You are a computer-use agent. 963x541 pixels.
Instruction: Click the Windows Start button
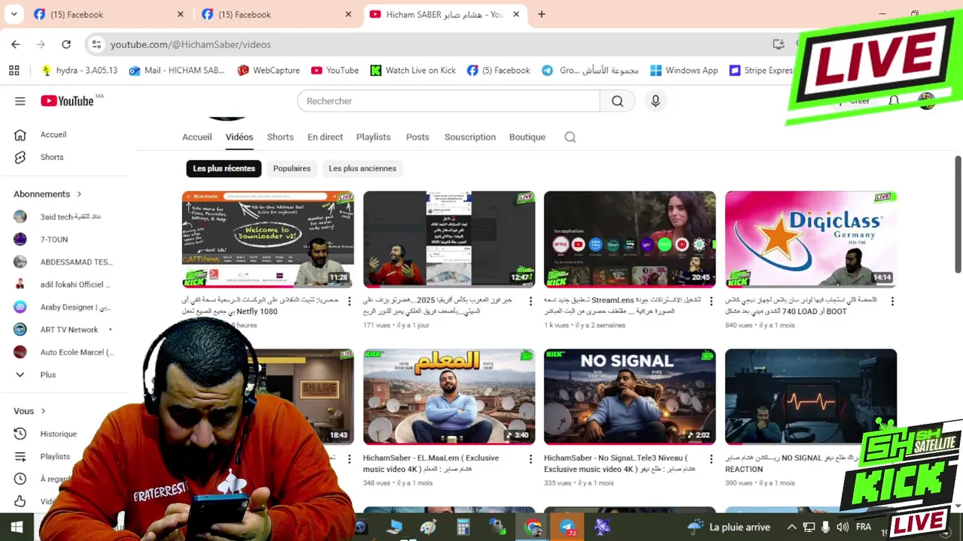(x=17, y=527)
